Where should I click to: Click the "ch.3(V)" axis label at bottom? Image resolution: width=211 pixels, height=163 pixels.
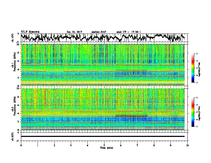pyautogui.click(x=13, y=137)
